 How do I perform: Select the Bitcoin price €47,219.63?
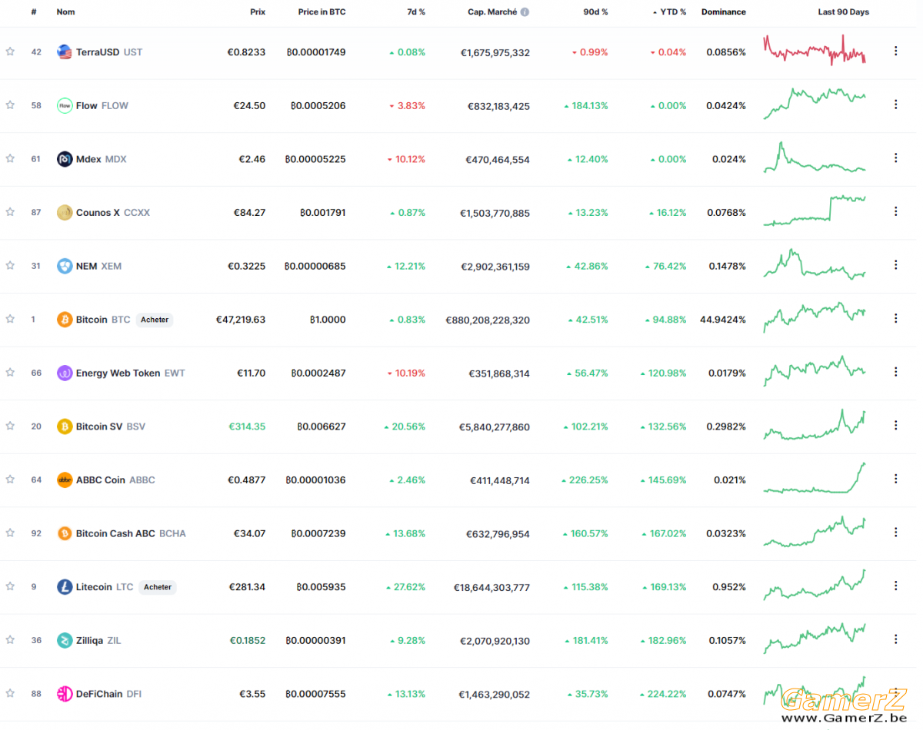[x=241, y=320]
